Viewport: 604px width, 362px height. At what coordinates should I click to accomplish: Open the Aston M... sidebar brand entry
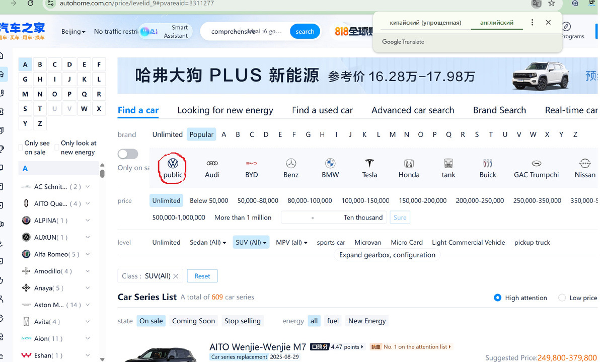56,305
